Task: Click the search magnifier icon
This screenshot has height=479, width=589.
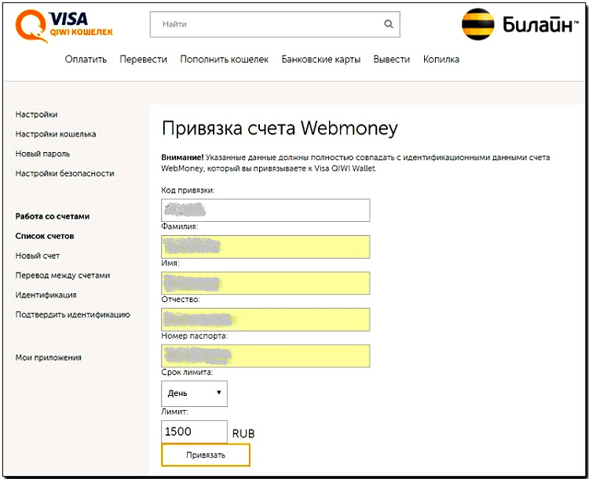Action: coord(389,24)
